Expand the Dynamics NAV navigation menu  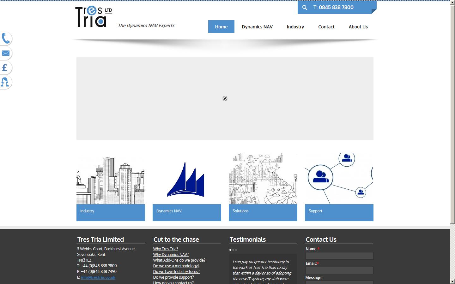point(257,27)
